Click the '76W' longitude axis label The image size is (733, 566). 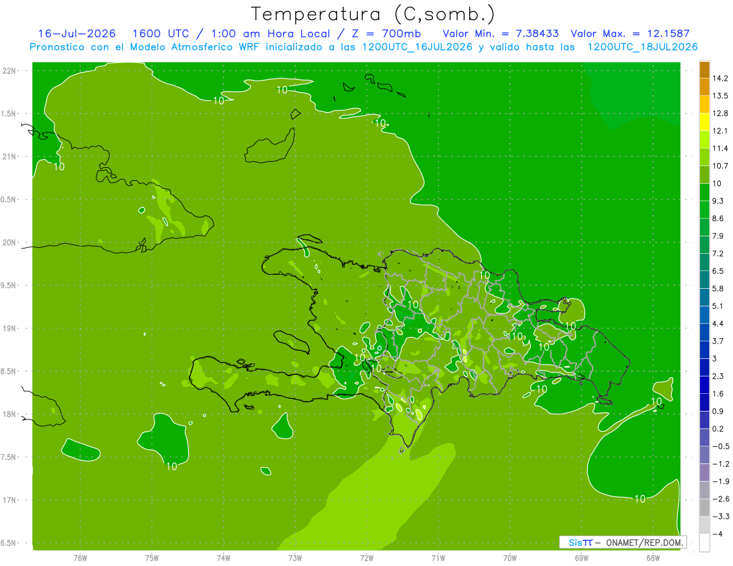(x=80, y=557)
